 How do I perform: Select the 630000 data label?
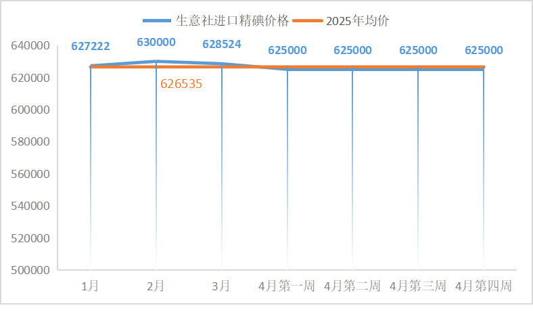pos(156,42)
